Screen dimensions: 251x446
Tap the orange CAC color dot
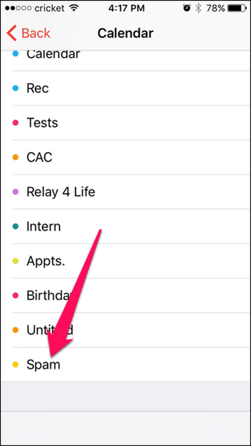[16, 157]
